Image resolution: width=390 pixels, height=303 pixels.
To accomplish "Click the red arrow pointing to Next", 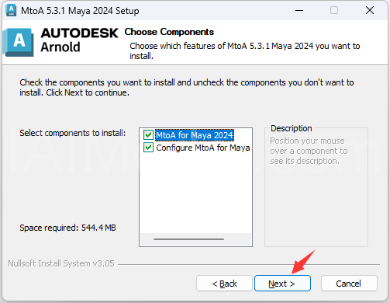I will 303,262.
